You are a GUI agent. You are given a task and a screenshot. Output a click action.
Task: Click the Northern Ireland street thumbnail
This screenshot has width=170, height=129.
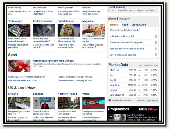coord(69,103)
